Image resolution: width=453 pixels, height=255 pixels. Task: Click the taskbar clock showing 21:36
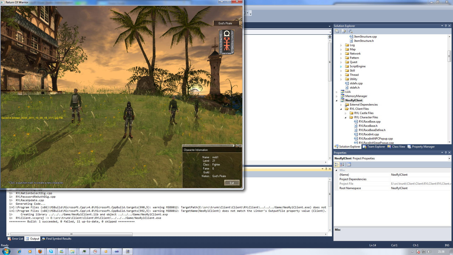[441, 251]
